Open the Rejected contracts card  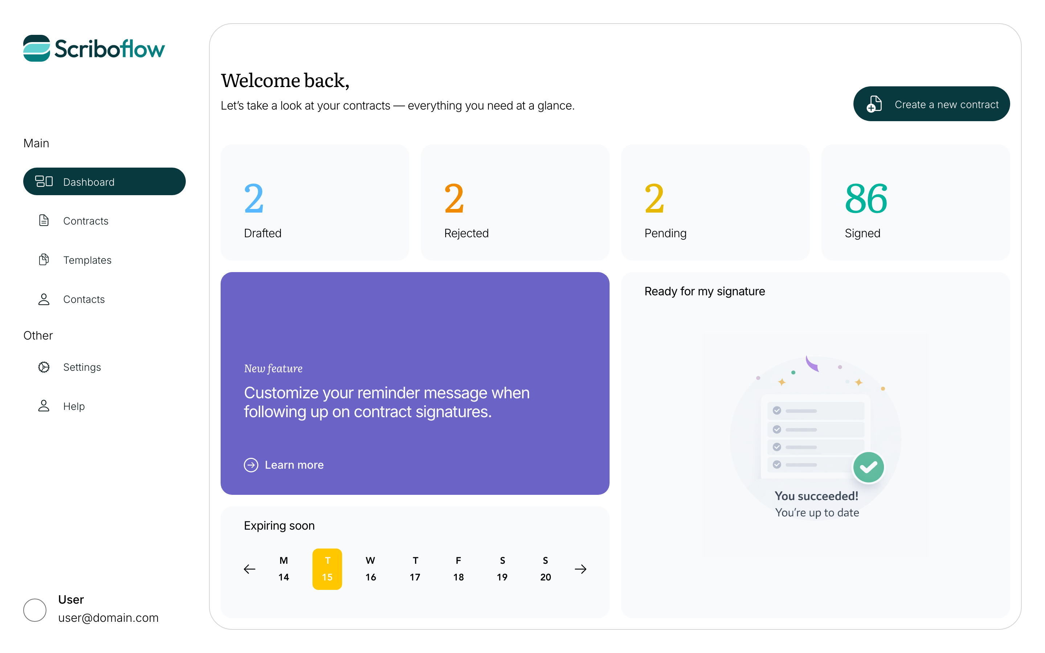(515, 202)
